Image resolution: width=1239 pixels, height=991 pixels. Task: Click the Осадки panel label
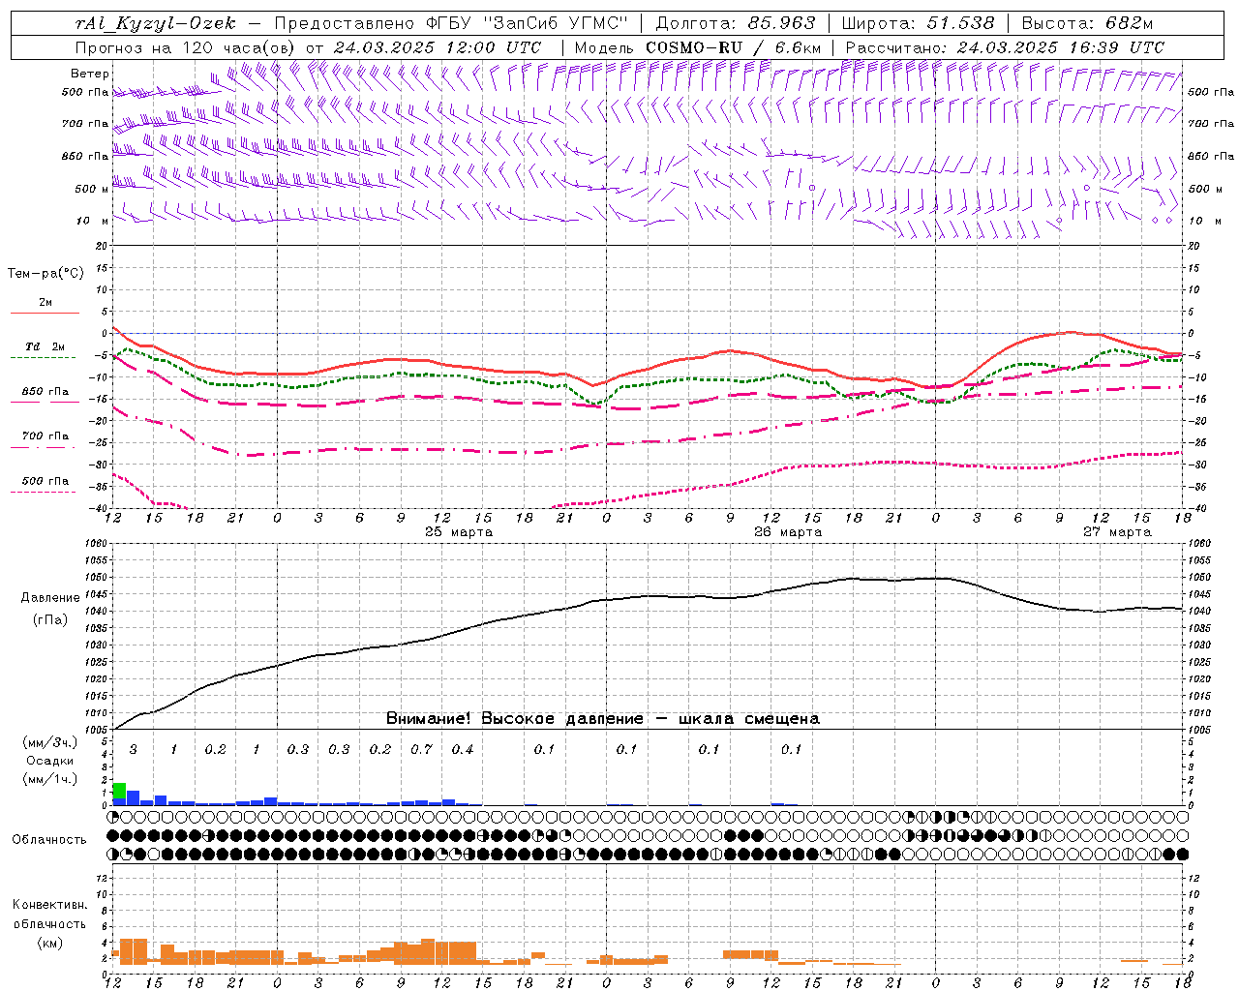point(49,761)
